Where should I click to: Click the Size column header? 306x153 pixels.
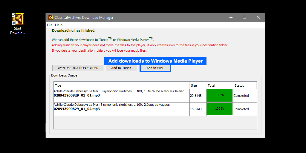(198, 85)
